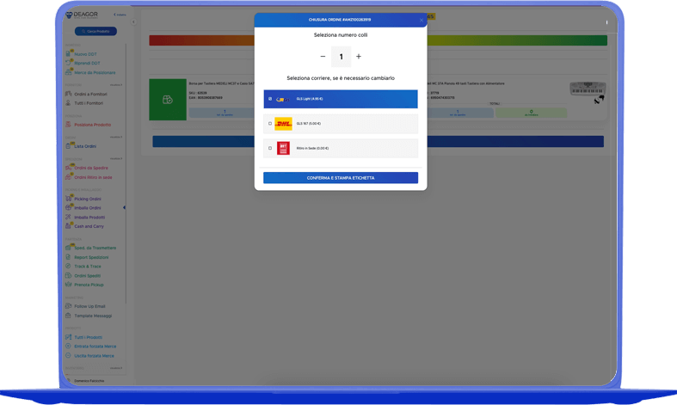
Task: Click the Deagor logo
Action: point(82,15)
